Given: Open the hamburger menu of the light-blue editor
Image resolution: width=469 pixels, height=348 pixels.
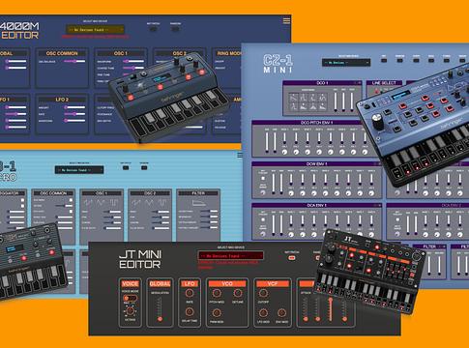Looking at the screenshot, I should pos(240,156).
